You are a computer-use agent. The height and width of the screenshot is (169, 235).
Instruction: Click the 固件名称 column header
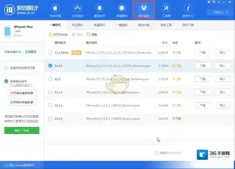91,43
